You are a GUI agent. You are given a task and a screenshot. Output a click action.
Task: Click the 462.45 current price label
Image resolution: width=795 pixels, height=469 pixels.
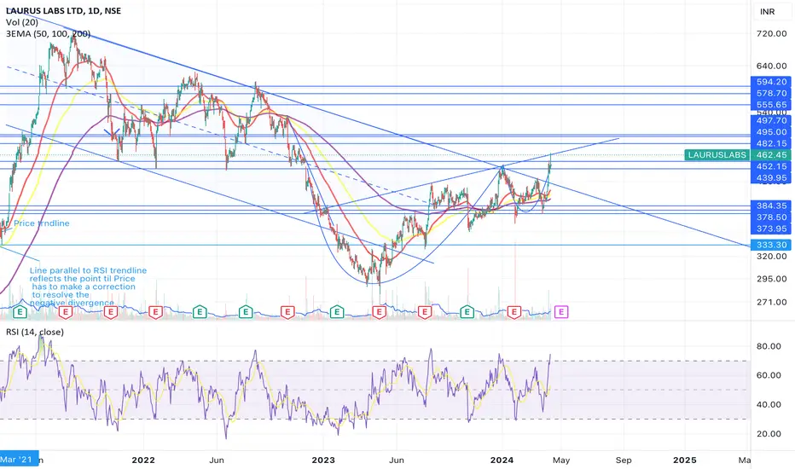[771, 155]
